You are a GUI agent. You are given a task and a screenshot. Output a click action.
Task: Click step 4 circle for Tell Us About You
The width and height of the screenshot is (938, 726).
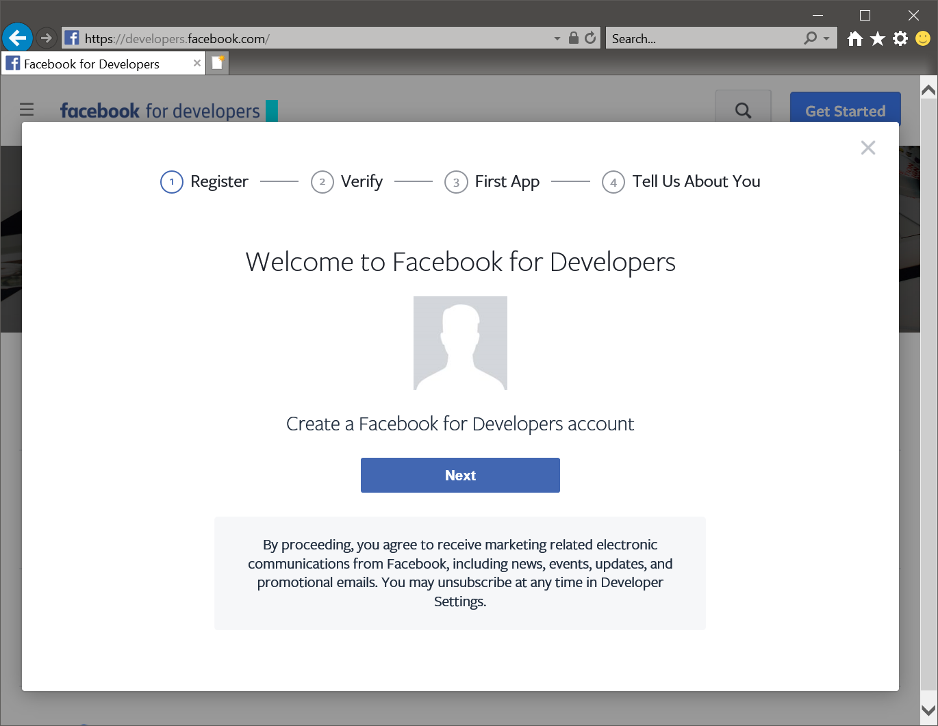(x=613, y=182)
